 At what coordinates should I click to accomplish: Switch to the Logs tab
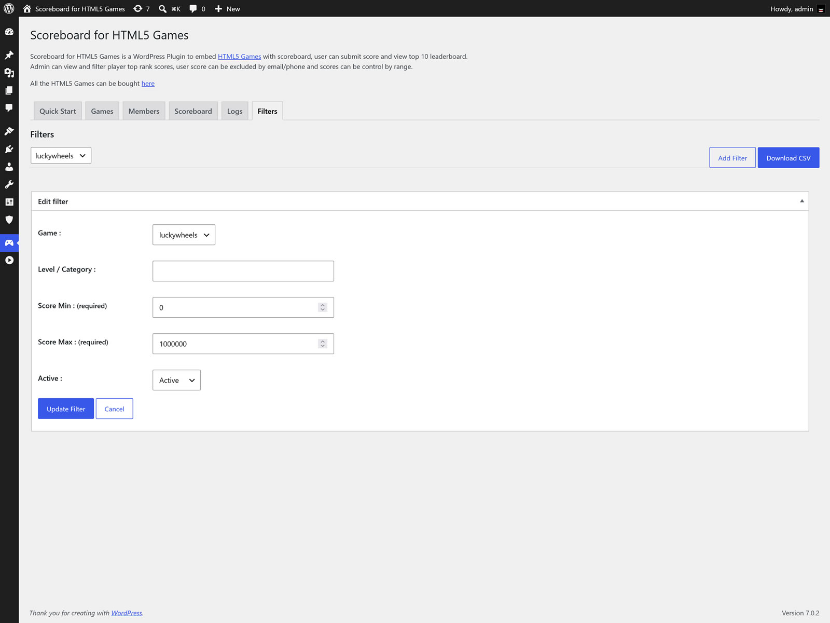pyautogui.click(x=234, y=111)
